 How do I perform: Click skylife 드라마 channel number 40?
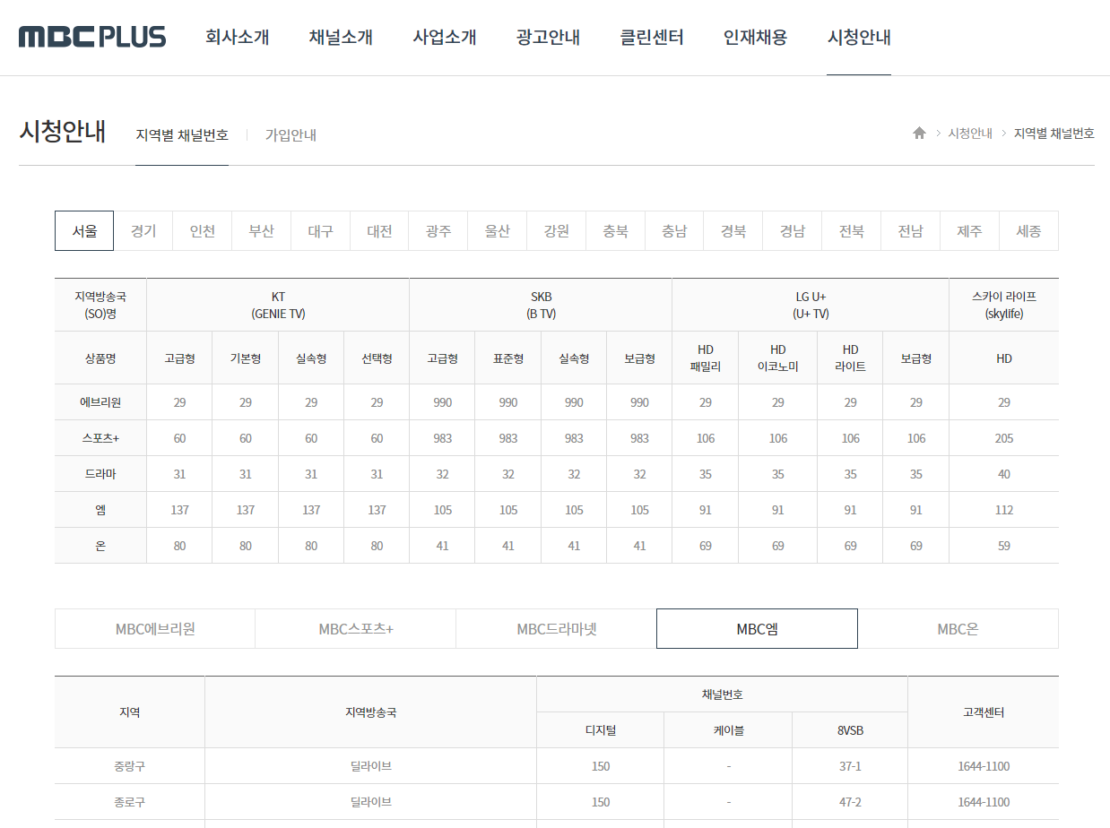tap(1004, 474)
